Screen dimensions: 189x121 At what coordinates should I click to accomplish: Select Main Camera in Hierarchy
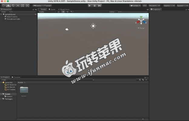(12, 17)
